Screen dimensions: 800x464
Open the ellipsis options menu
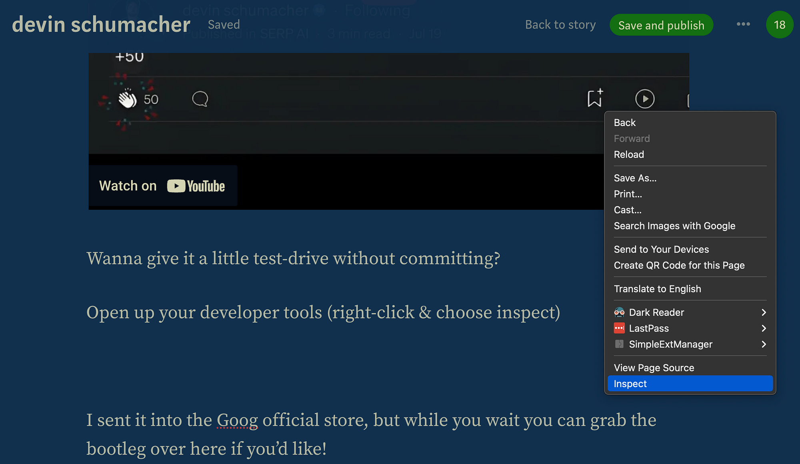point(743,24)
